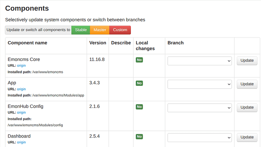Click the No badge in Dashboard row
The image size is (261, 147).
point(139,136)
